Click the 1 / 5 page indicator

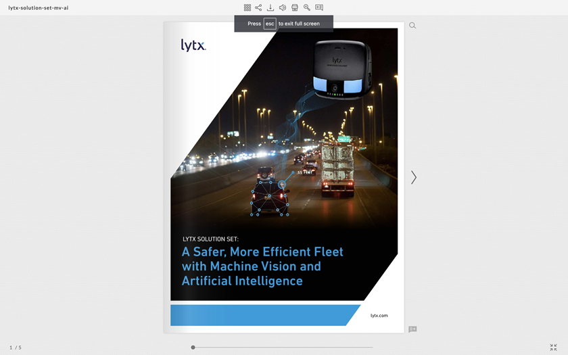15,348
